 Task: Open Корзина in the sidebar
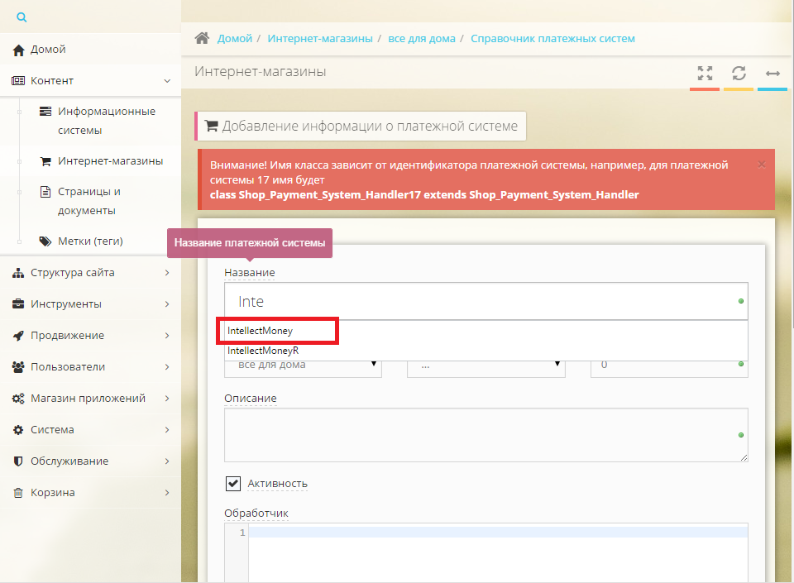pos(53,493)
